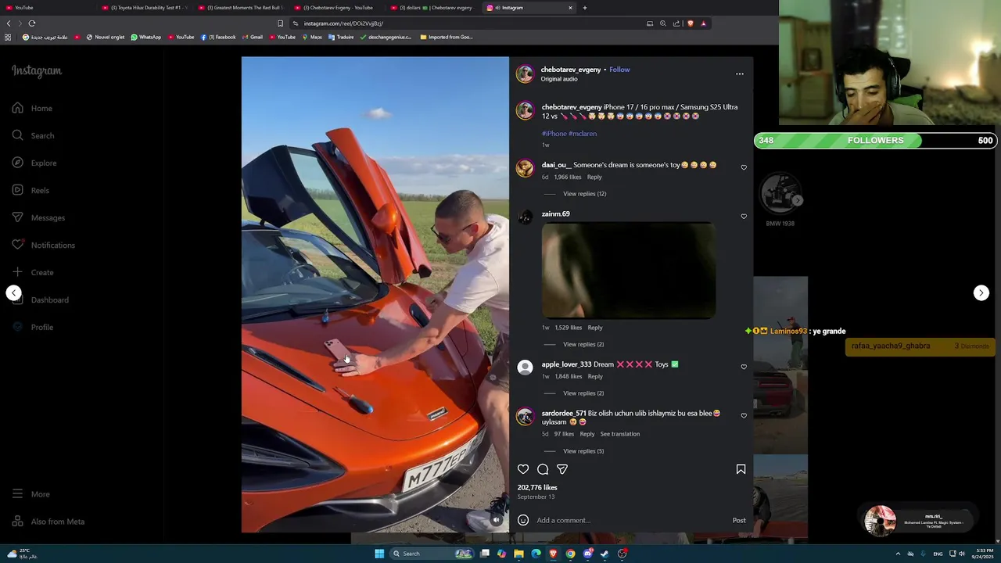The width and height of the screenshot is (1001, 563).
Task: Like the reel with heart icon
Action: (523, 469)
